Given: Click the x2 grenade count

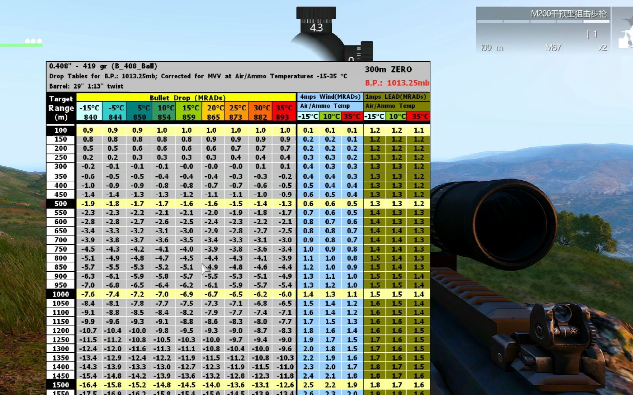Looking at the screenshot, I should point(603,48).
